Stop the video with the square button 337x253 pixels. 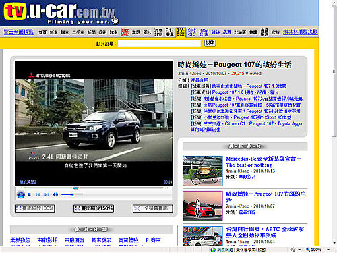(x=29, y=194)
